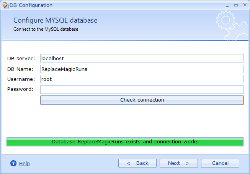Image resolution: width=250 pixels, height=174 pixels.
Task: Proceed with the Next button
Action: pyautogui.click(x=178, y=163)
